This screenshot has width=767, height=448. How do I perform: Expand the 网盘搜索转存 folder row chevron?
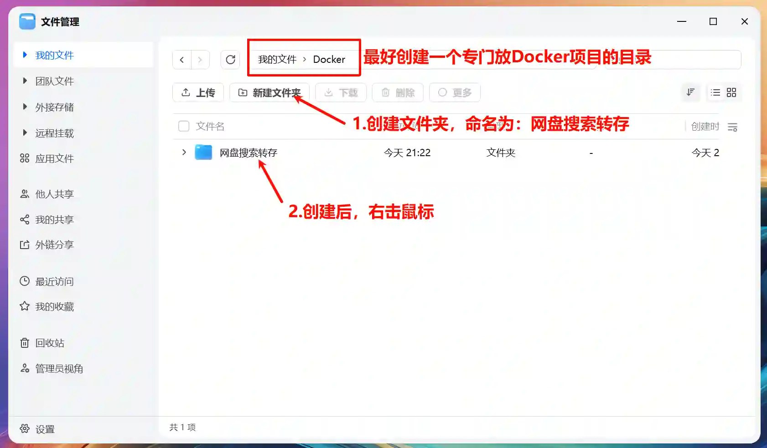[184, 153]
